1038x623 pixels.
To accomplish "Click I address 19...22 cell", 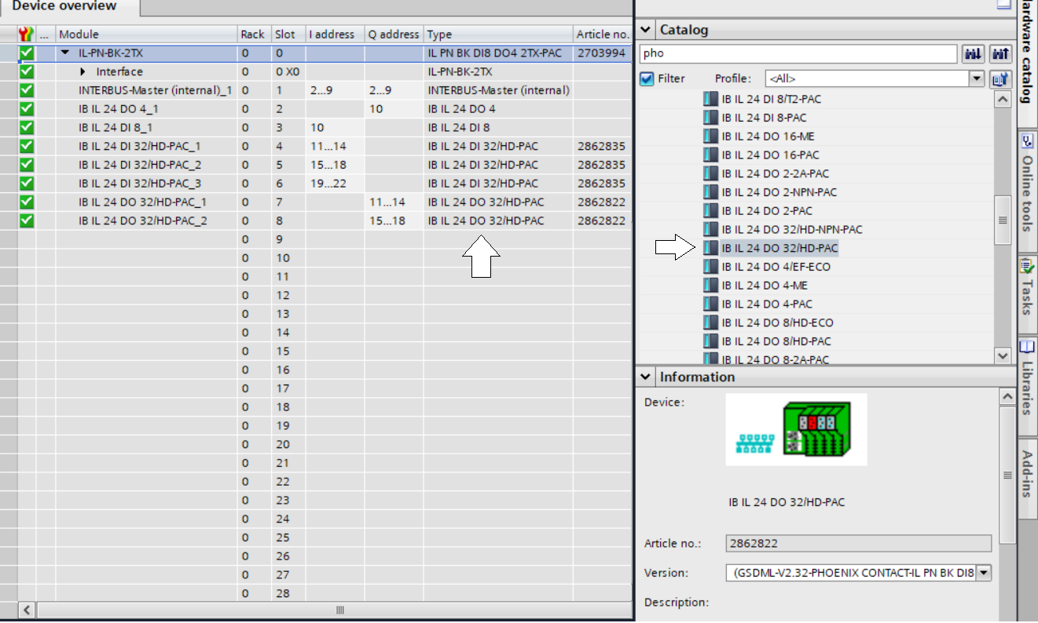I will (x=335, y=183).
